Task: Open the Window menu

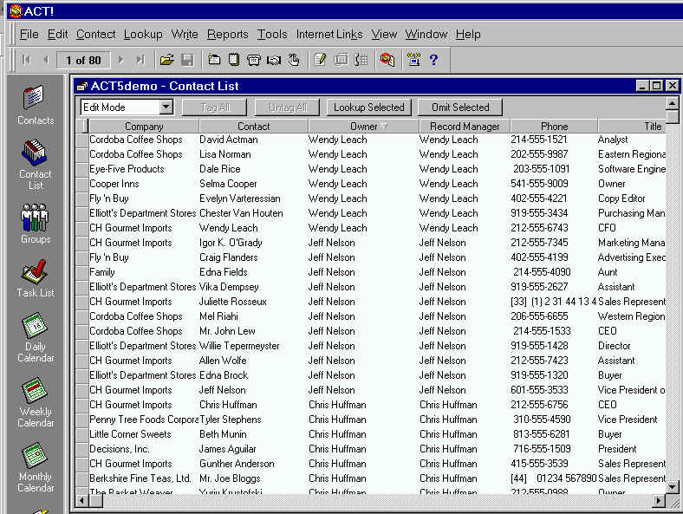Action: [426, 34]
